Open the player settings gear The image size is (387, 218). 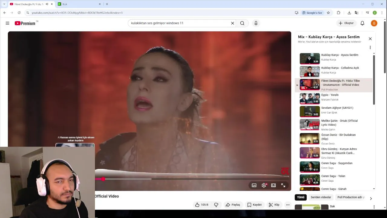click(x=264, y=185)
